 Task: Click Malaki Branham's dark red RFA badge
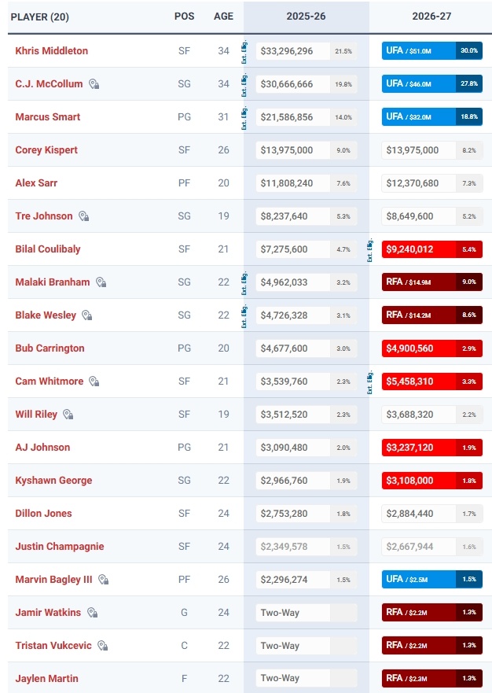coord(418,282)
